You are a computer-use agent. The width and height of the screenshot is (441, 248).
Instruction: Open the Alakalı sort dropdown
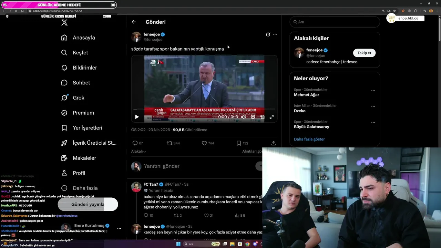pyautogui.click(x=139, y=152)
